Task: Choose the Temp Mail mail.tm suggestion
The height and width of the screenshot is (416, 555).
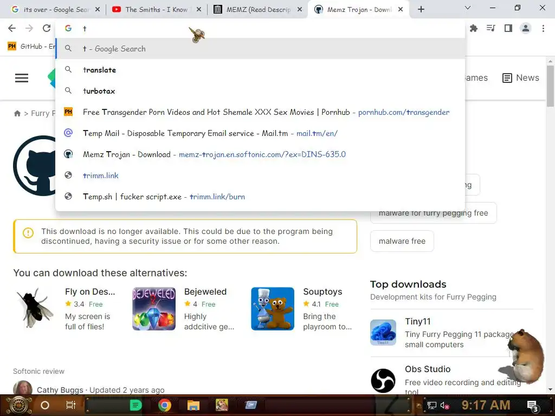Action: click(260, 133)
